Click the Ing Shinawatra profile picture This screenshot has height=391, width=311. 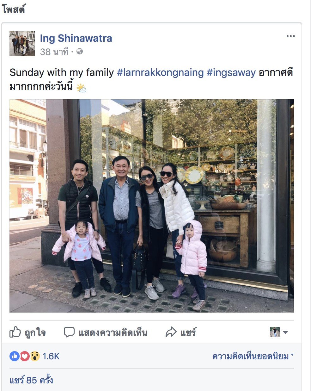(22, 44)
